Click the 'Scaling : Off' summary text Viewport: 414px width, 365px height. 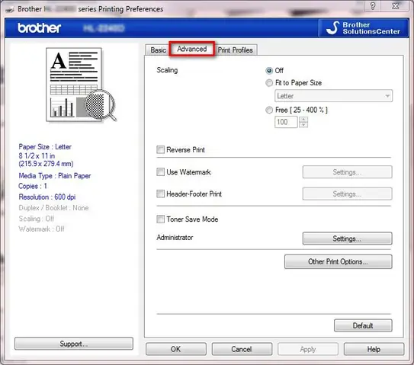pos(36,219)
